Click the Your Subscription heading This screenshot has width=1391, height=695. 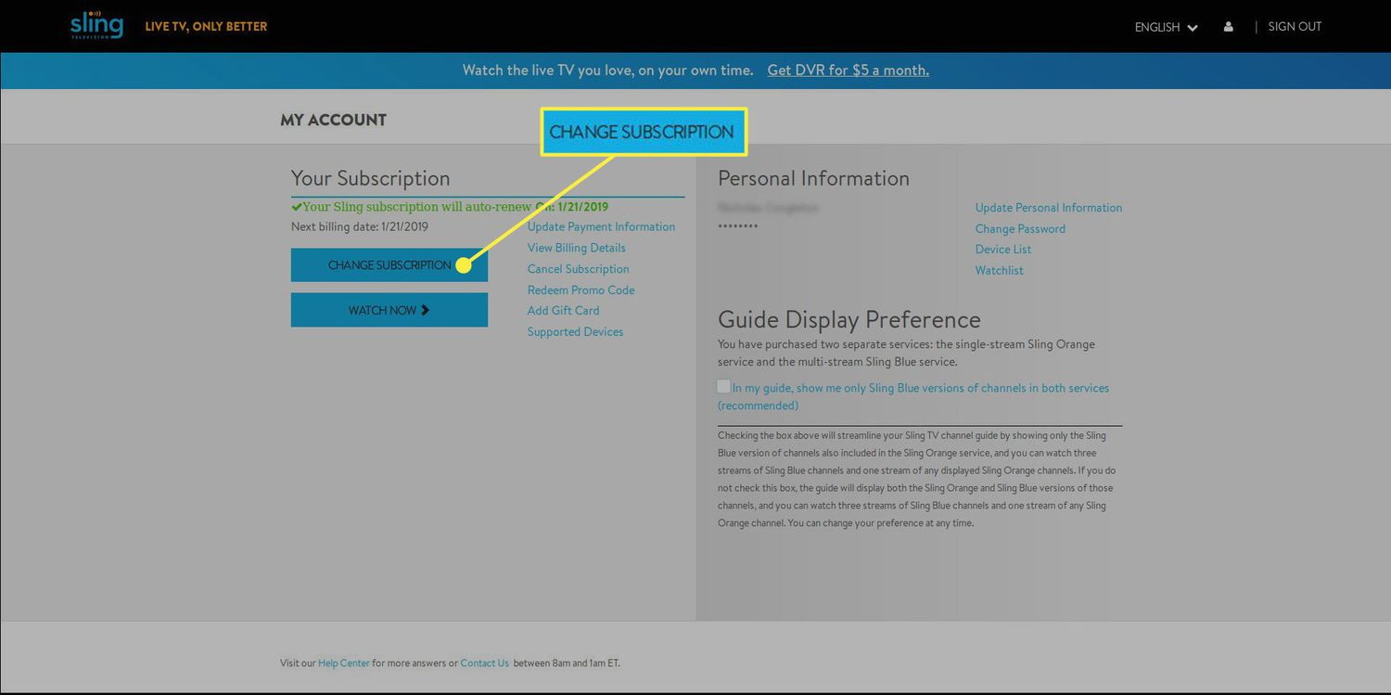point(371,178)
